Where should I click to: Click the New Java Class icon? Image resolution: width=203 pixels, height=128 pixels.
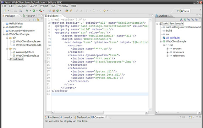pos(57,11)
